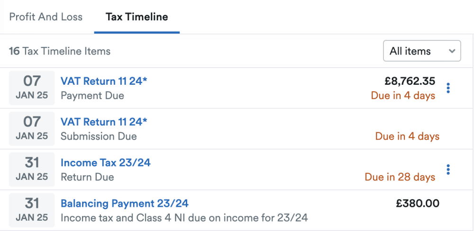Open the Balancing Payment 23/24 link

(x=125, y=204)
